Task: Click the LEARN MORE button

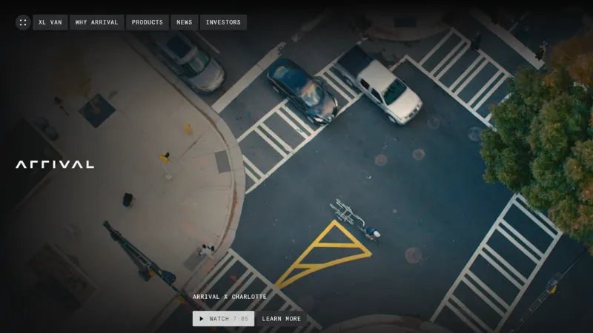Action: coord(282,319)
